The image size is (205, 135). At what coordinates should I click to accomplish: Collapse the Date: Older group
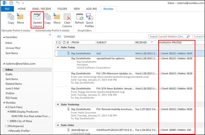[58, 125]
